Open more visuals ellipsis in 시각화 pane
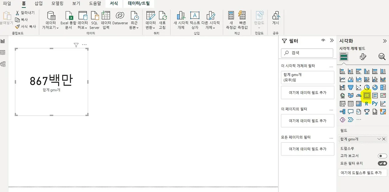This screenshot has height=192, width=389. [359, 120]
